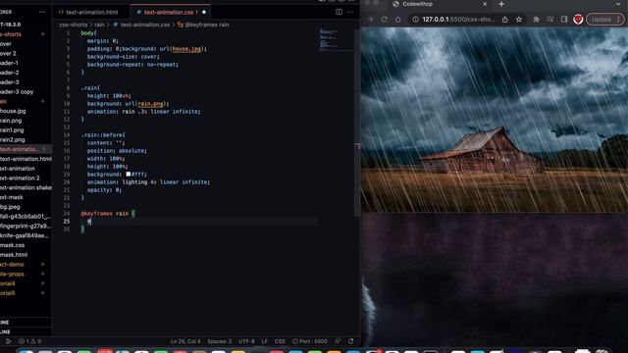Click rain in the breadcrumb path

[99, 25]
